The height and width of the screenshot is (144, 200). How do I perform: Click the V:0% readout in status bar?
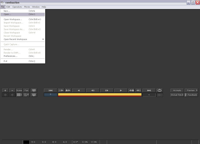[x=94, y=142]
